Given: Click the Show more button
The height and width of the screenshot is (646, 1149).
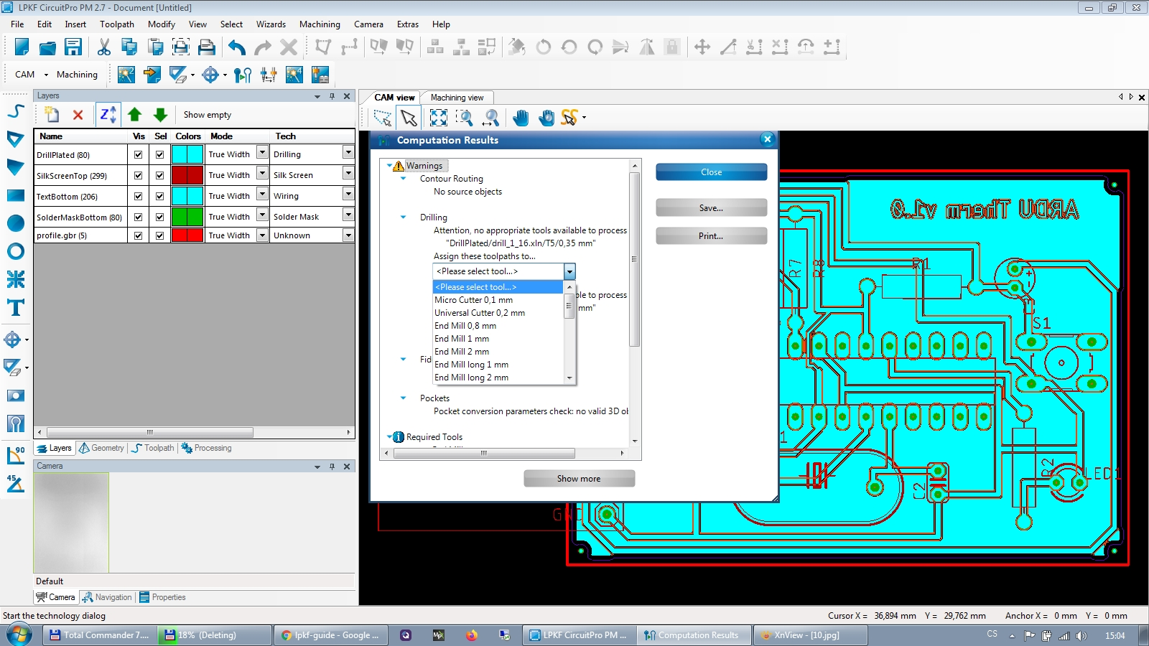Looking at the screenshot, I should (579, 479).
